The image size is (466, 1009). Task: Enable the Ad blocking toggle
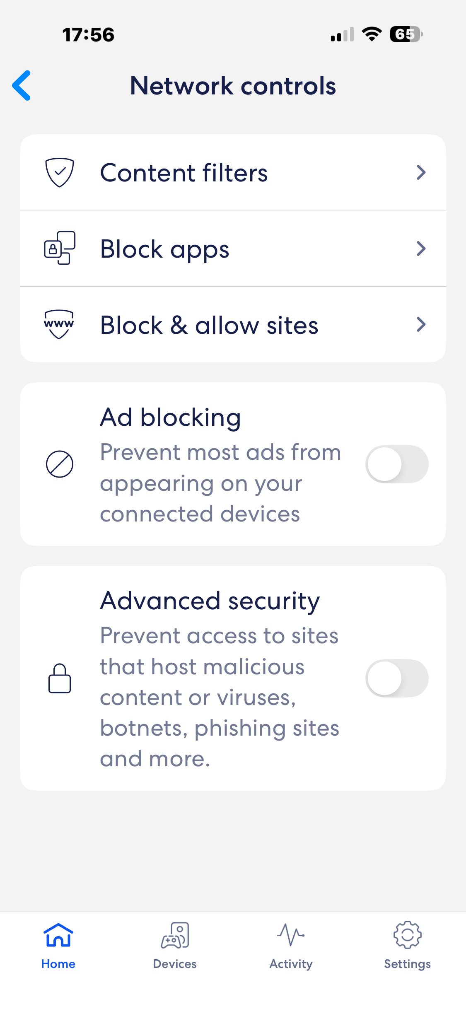tap(397, 464)
